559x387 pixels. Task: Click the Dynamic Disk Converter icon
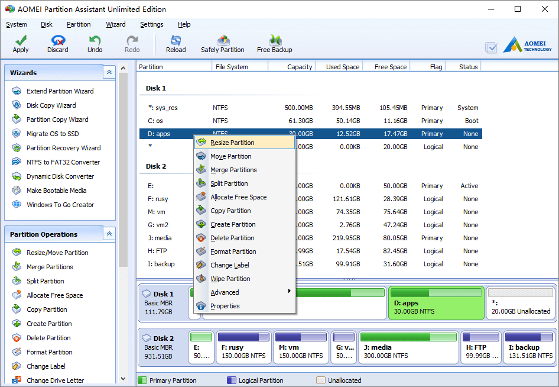[x=17, y=176]
